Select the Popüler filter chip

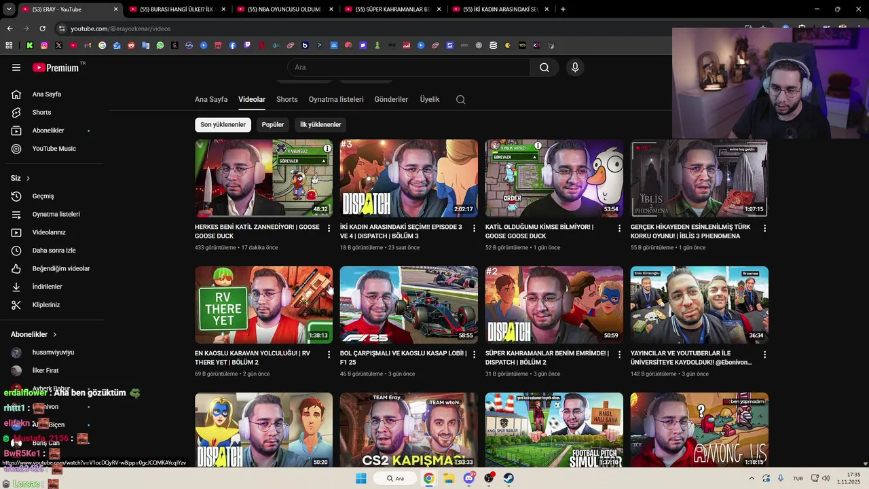273,125
